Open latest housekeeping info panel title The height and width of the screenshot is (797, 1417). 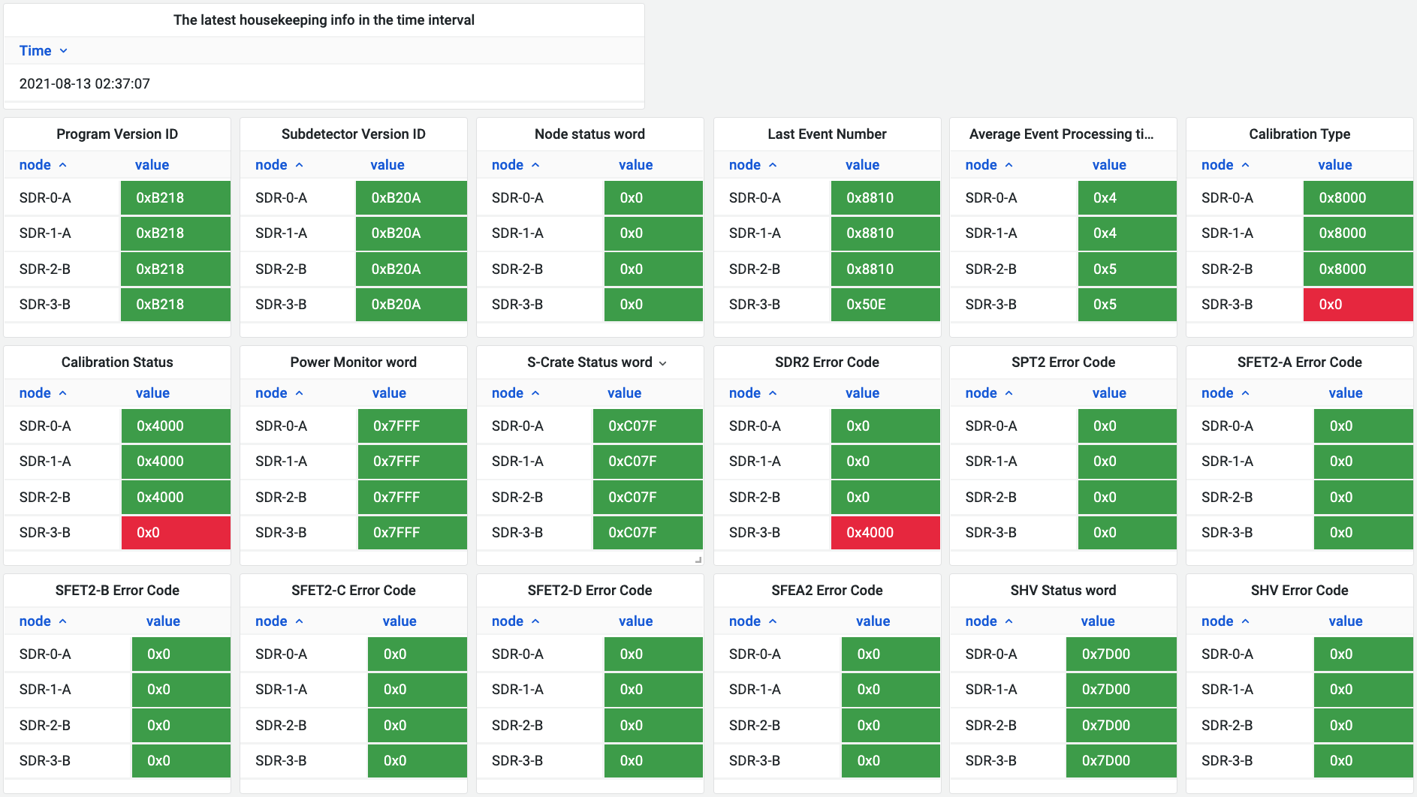tap(324, 20)
